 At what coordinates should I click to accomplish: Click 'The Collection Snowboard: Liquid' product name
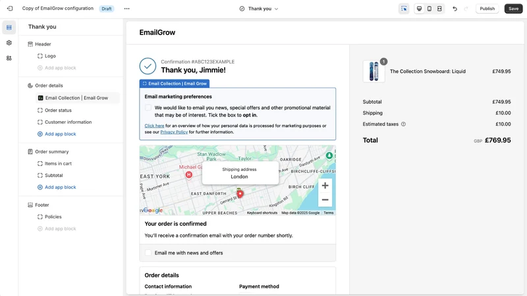(x=428, y=71)
